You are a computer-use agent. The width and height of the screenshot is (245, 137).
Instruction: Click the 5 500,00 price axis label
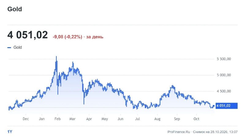click(224, 59)
